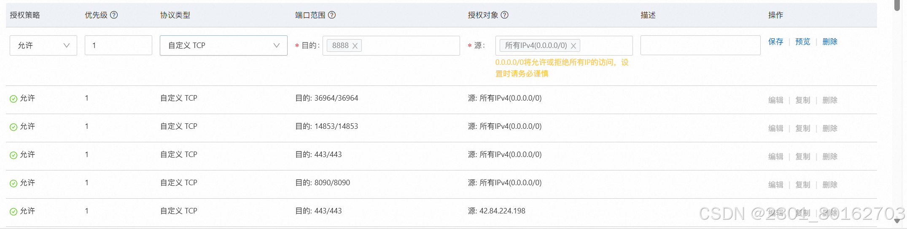Click 自定义 TCP in the 8090 row

(178, 183)
